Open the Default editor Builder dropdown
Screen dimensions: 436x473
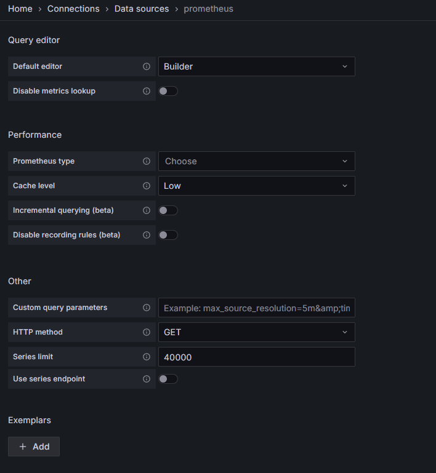256,66
